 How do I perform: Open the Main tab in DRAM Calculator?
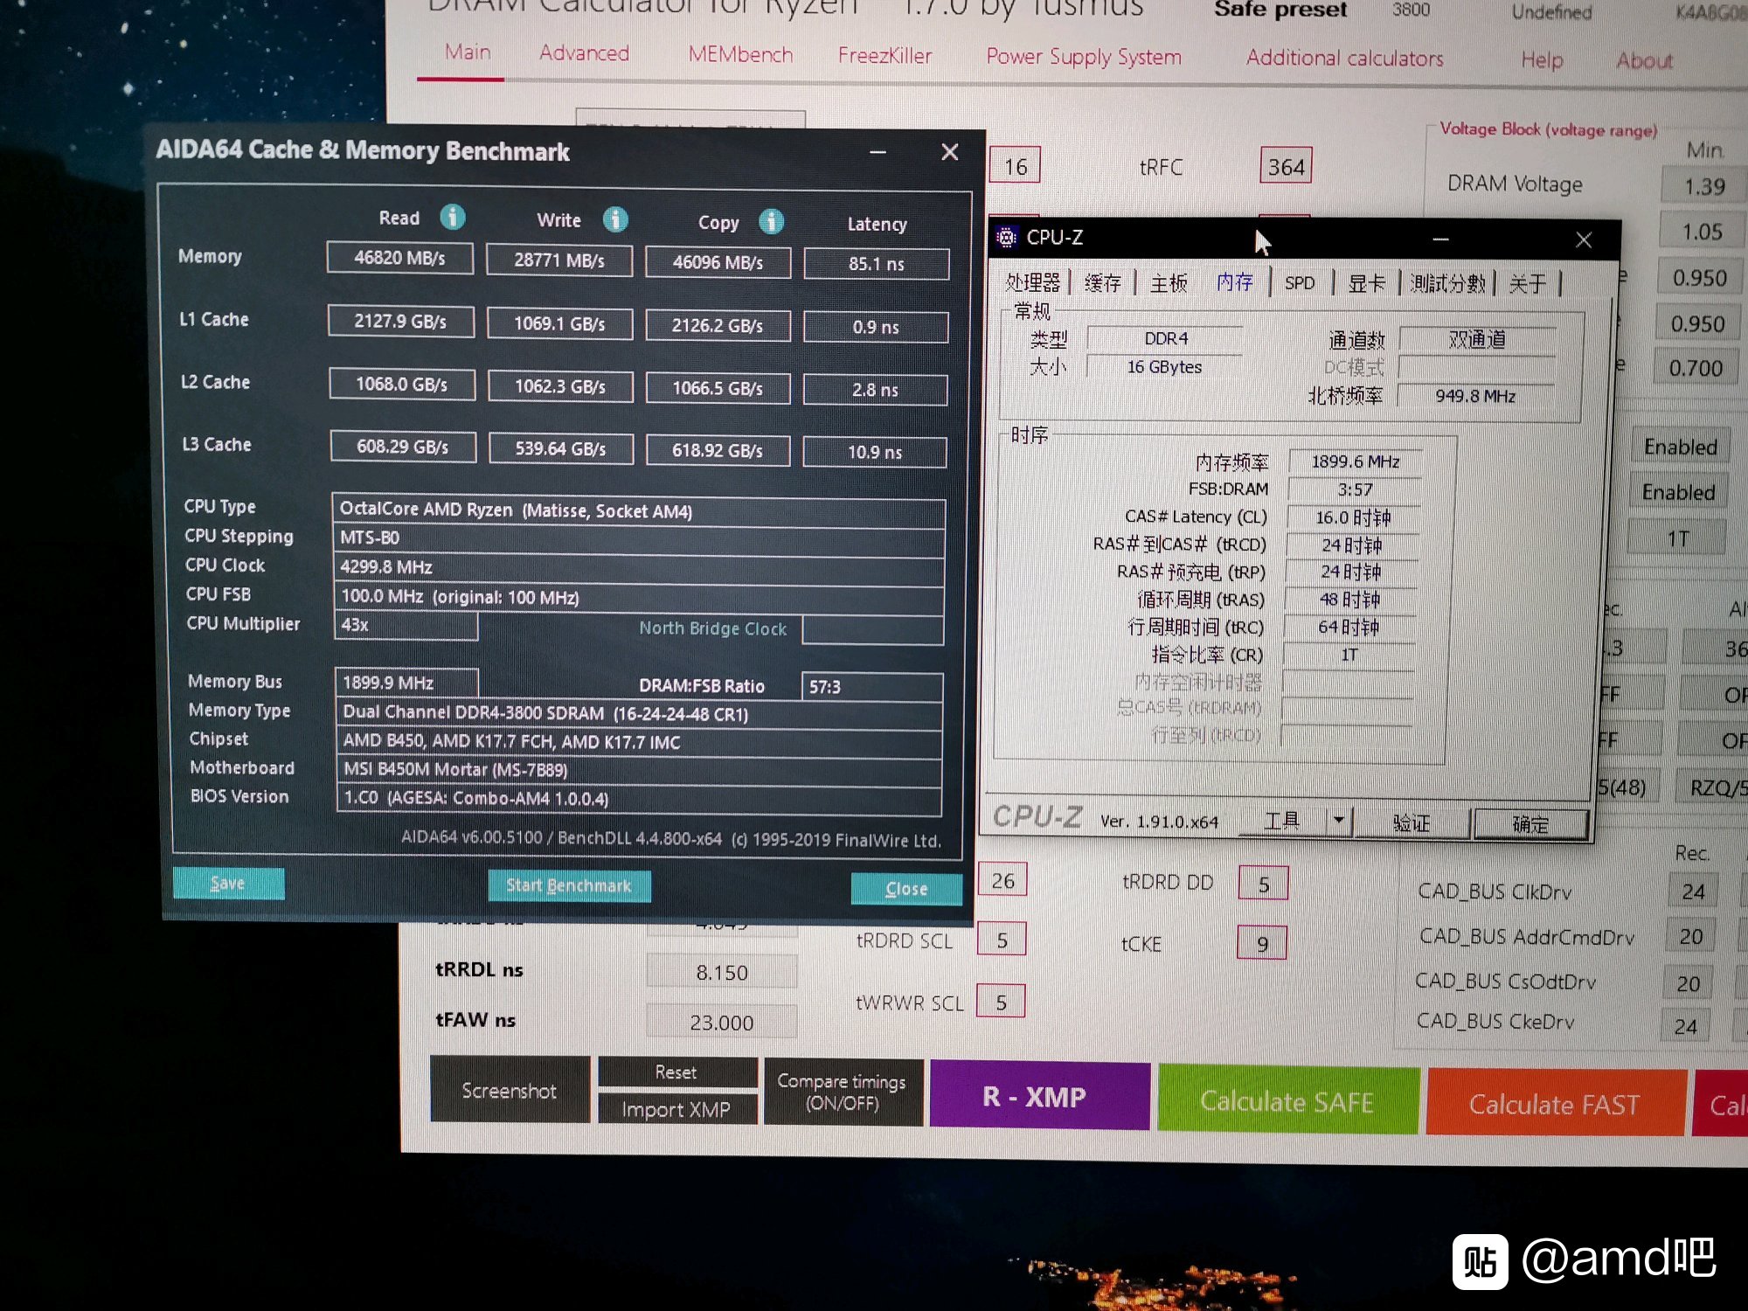[x=468, y=52]
